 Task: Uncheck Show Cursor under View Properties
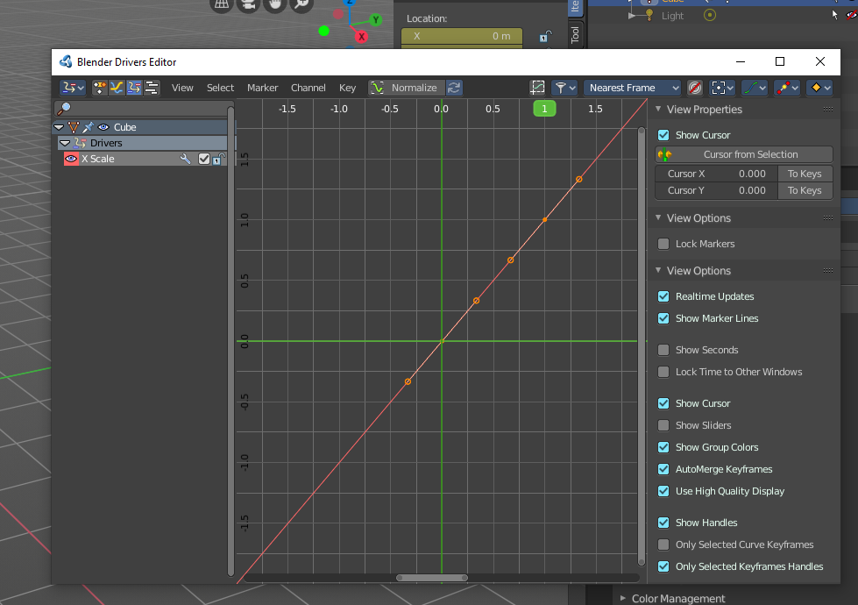(663, 135)
